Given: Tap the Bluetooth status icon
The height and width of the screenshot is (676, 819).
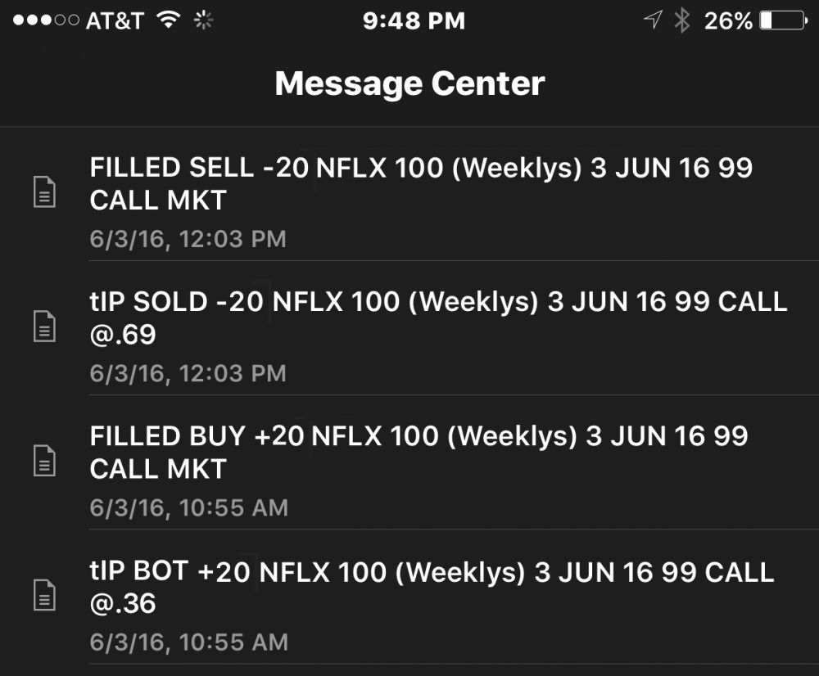Looking at the screenshot, I should tap(681, 20).
